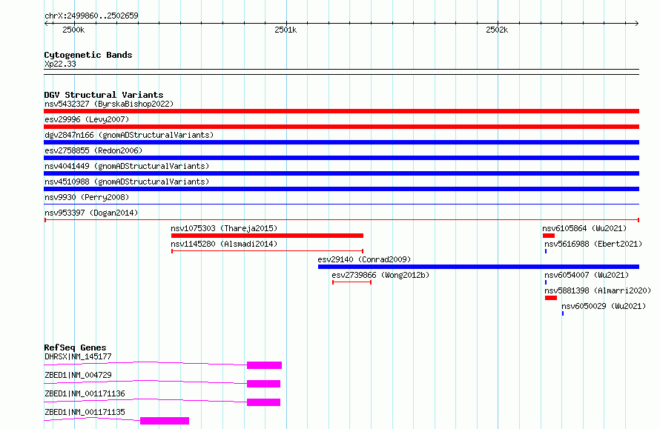
Task: Open variant esv29996 (Levy2007) label
Action: point(87,119)
